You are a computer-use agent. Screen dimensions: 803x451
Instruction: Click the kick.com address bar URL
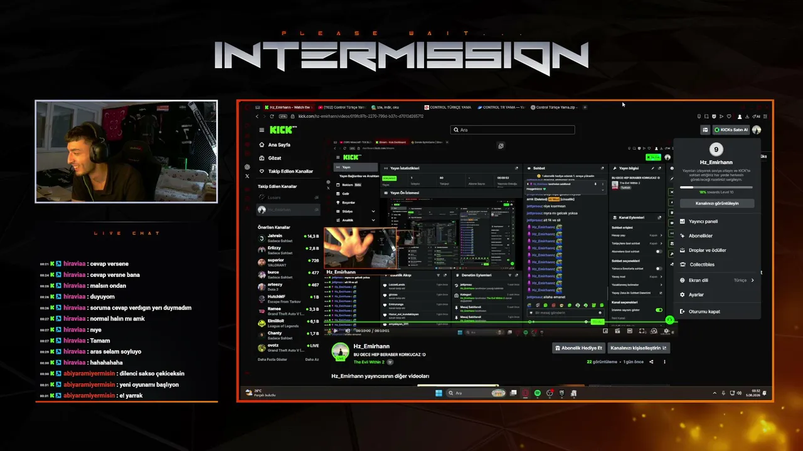point(361,116)
